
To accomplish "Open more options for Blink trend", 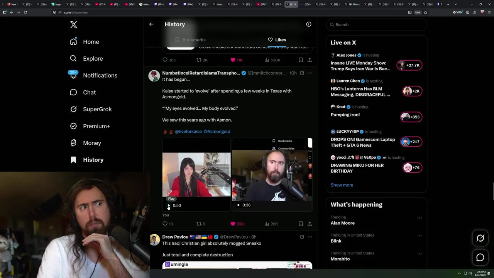I will coord(420,236).
